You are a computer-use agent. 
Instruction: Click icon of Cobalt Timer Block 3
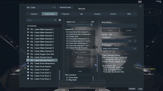(x=28, y=76)
